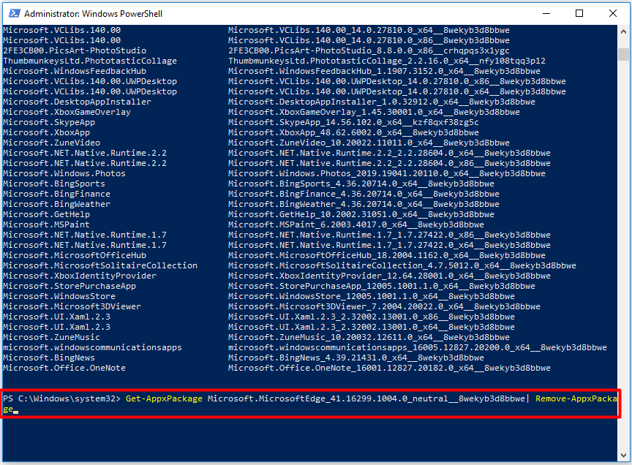Open the PowerShell icon system menu
Viewport: 632px width, 465px height.
click(x=15, y=13)
